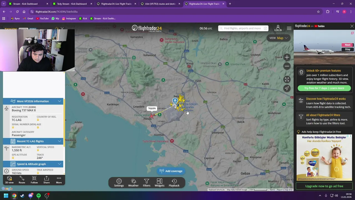Go to Flightradar24 logo home

click(x=147, y=28)
